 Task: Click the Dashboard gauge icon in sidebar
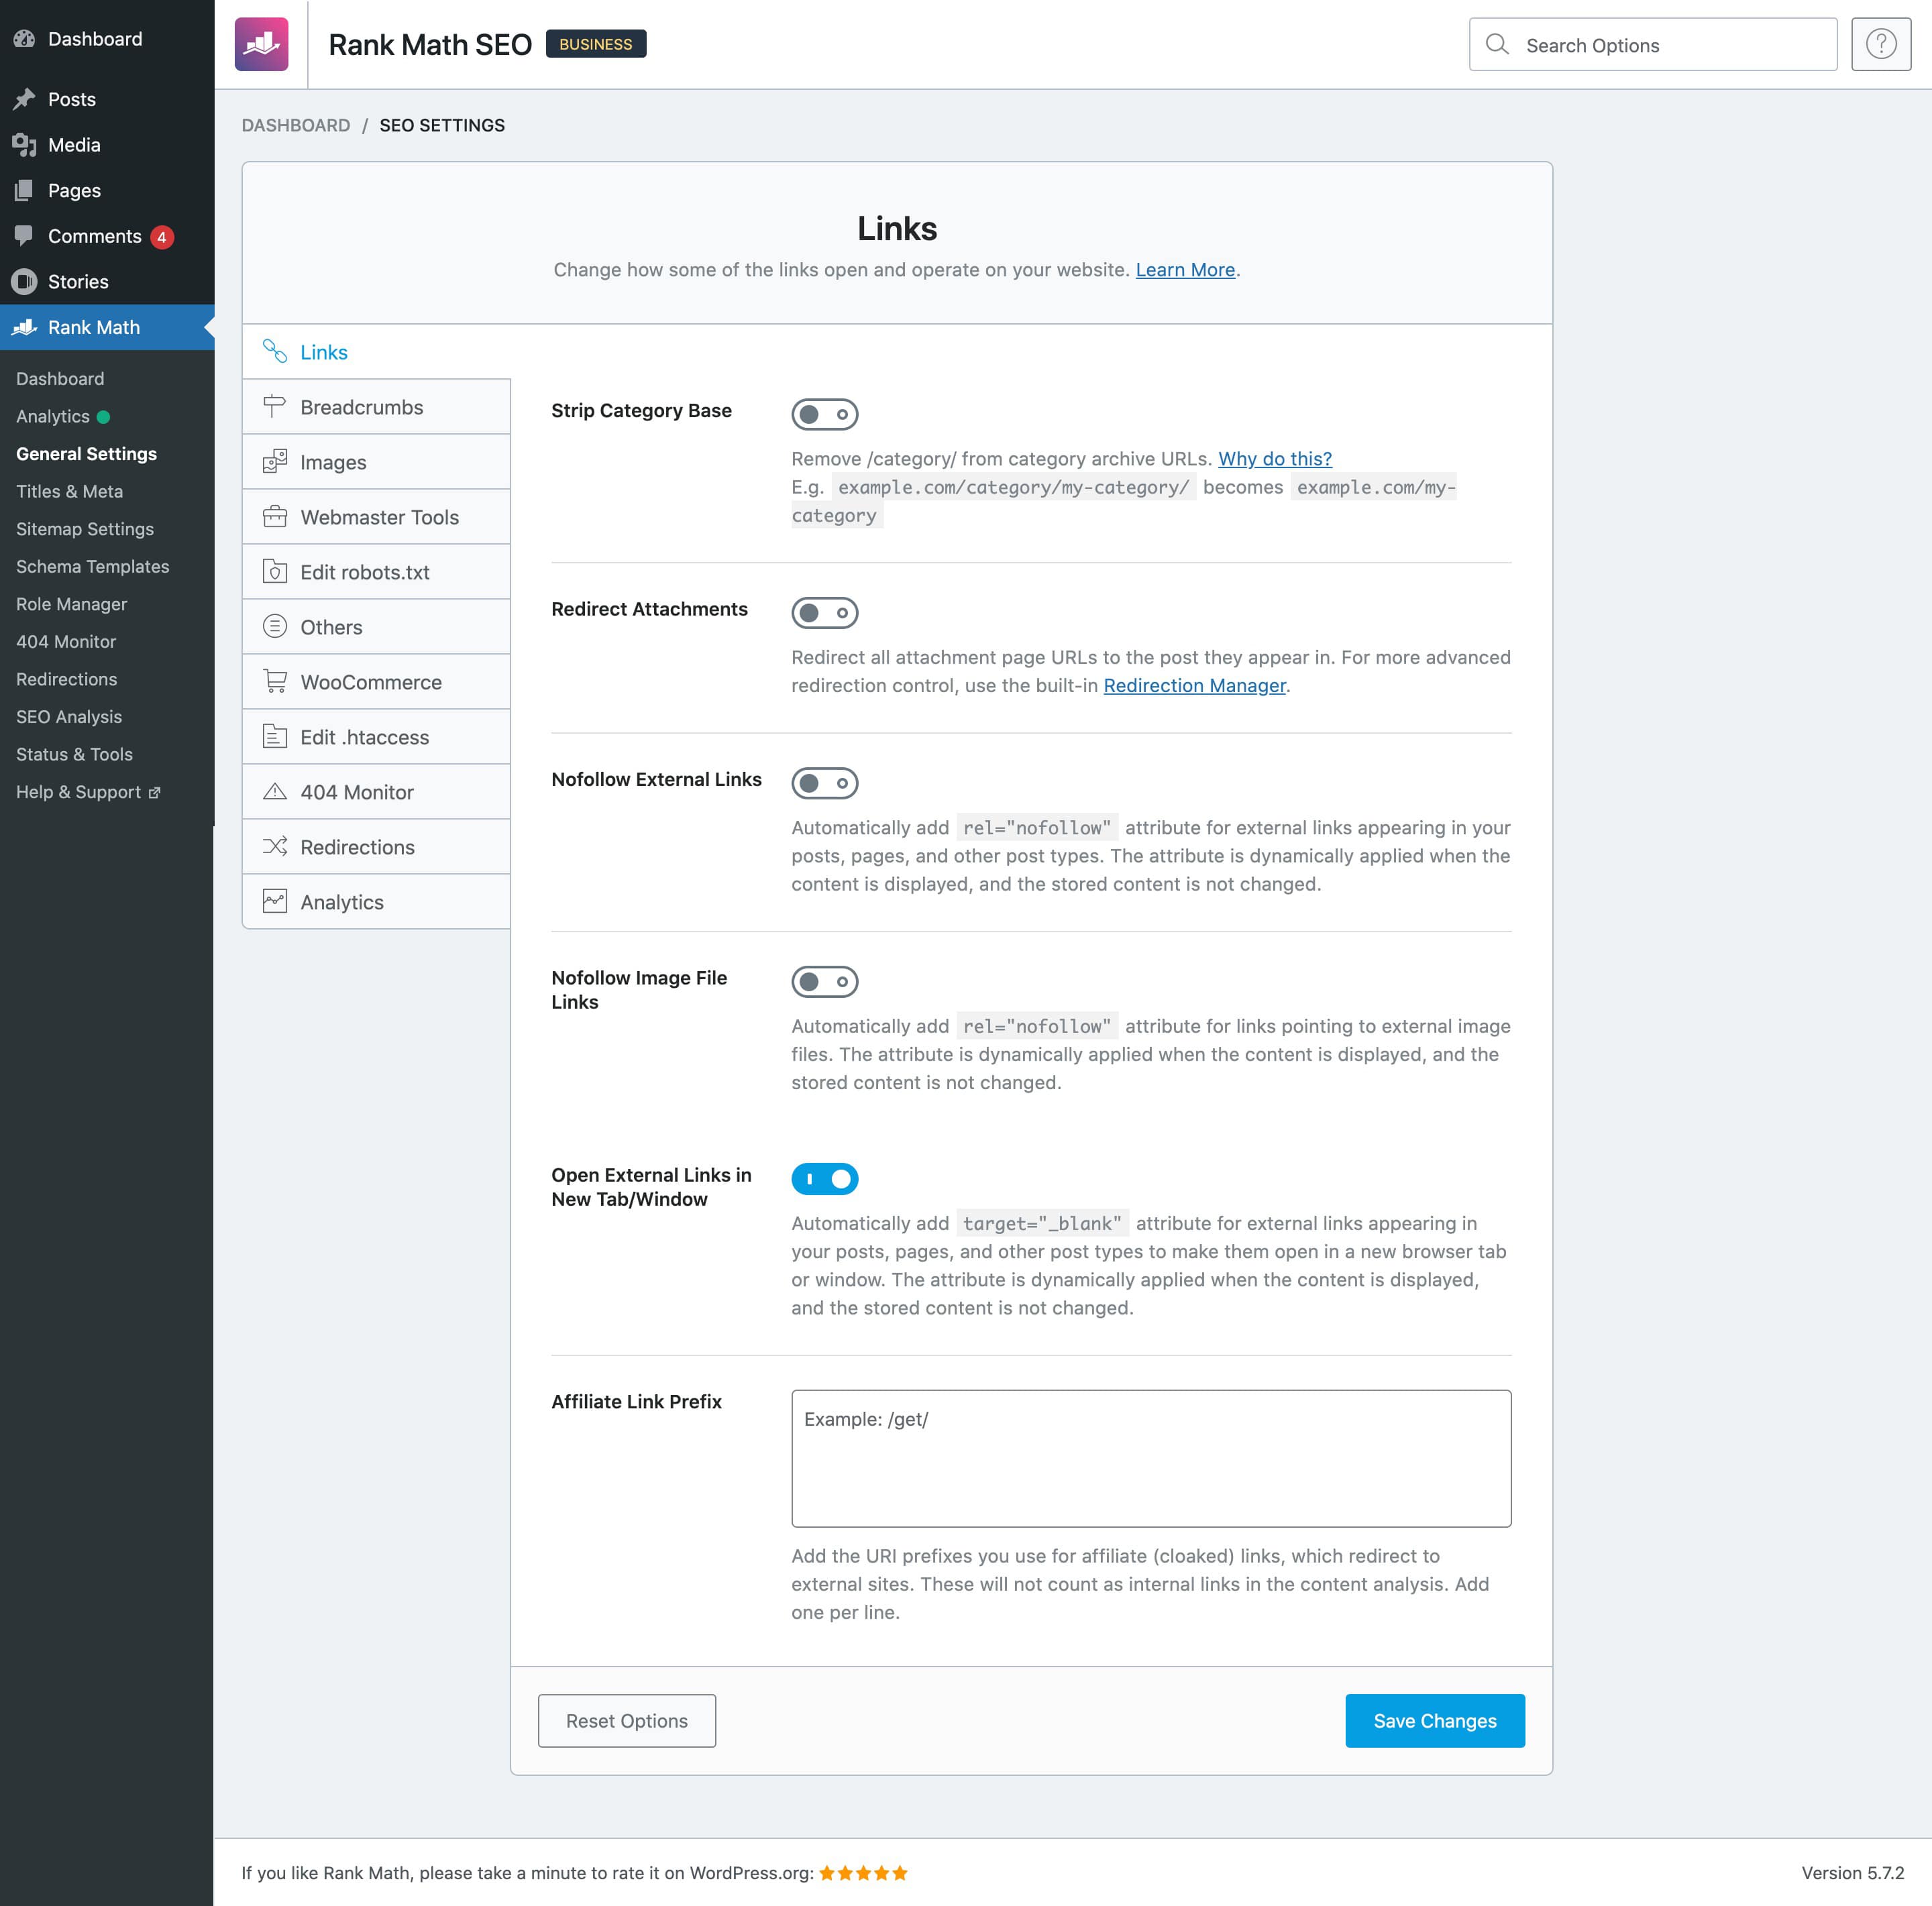tap(24, 39)
